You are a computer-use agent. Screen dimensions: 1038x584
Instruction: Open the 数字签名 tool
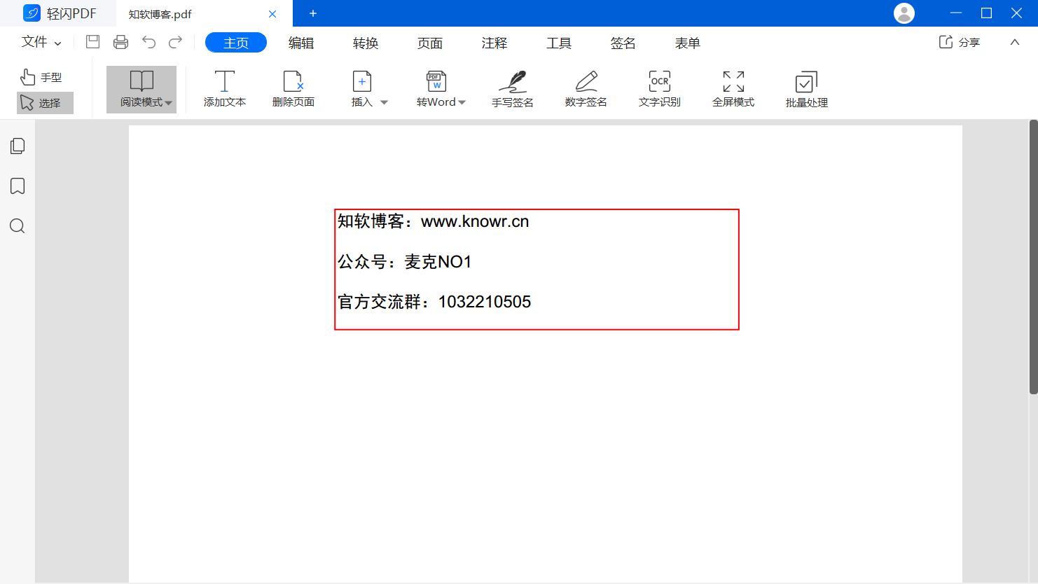pyautogui.click(x=586, y=89)
